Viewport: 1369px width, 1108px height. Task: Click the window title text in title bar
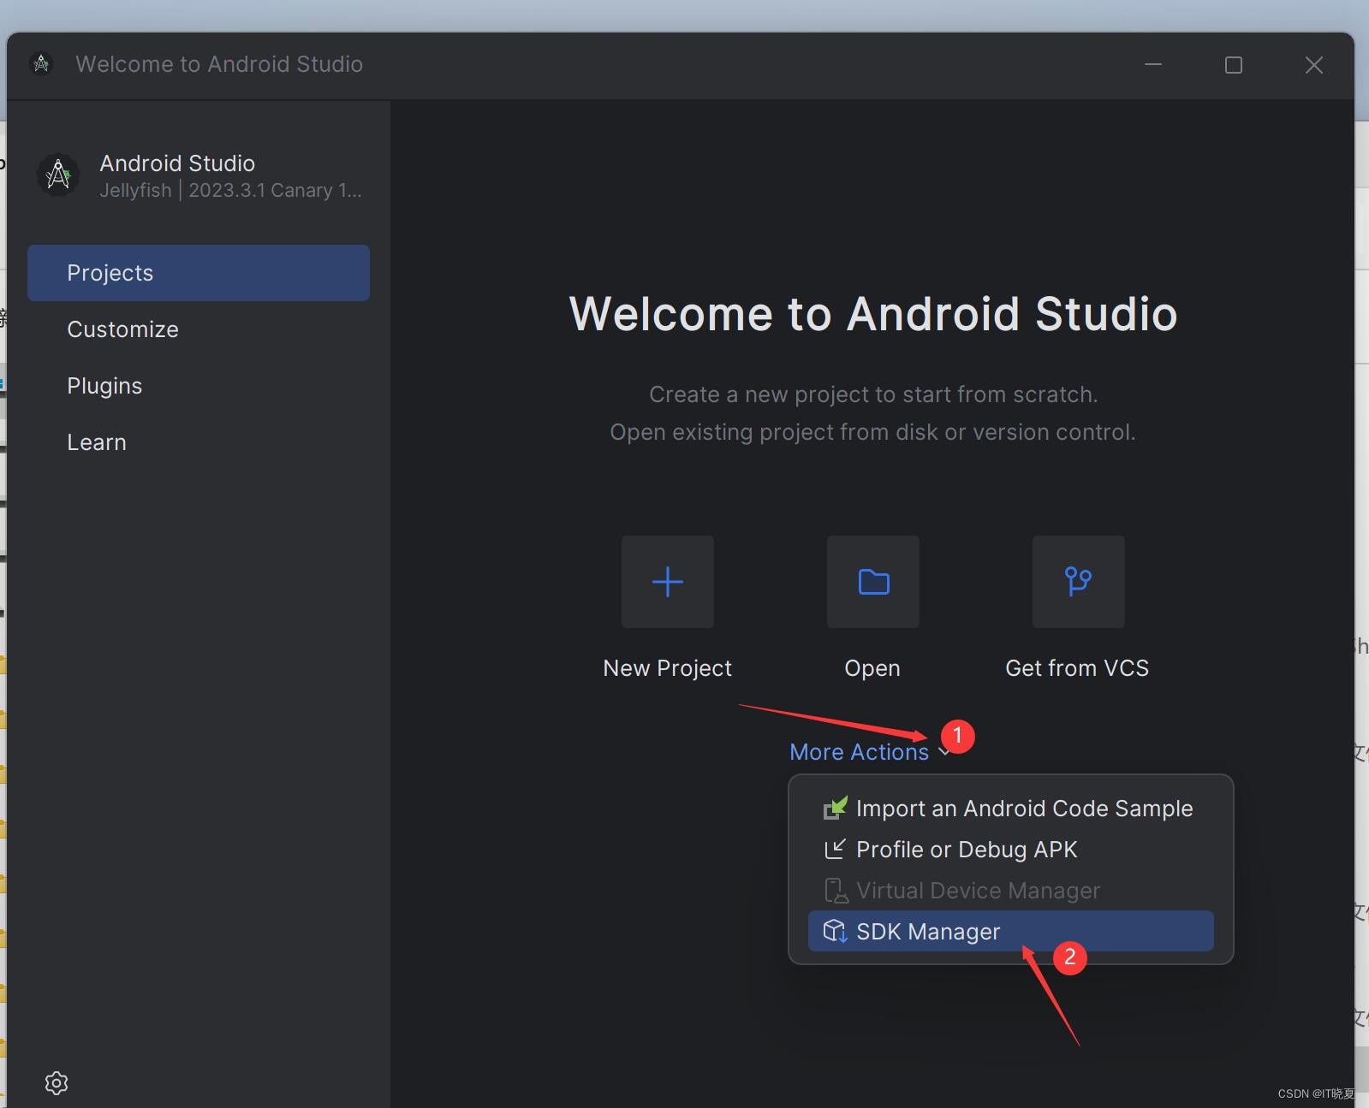click(219, 64)
